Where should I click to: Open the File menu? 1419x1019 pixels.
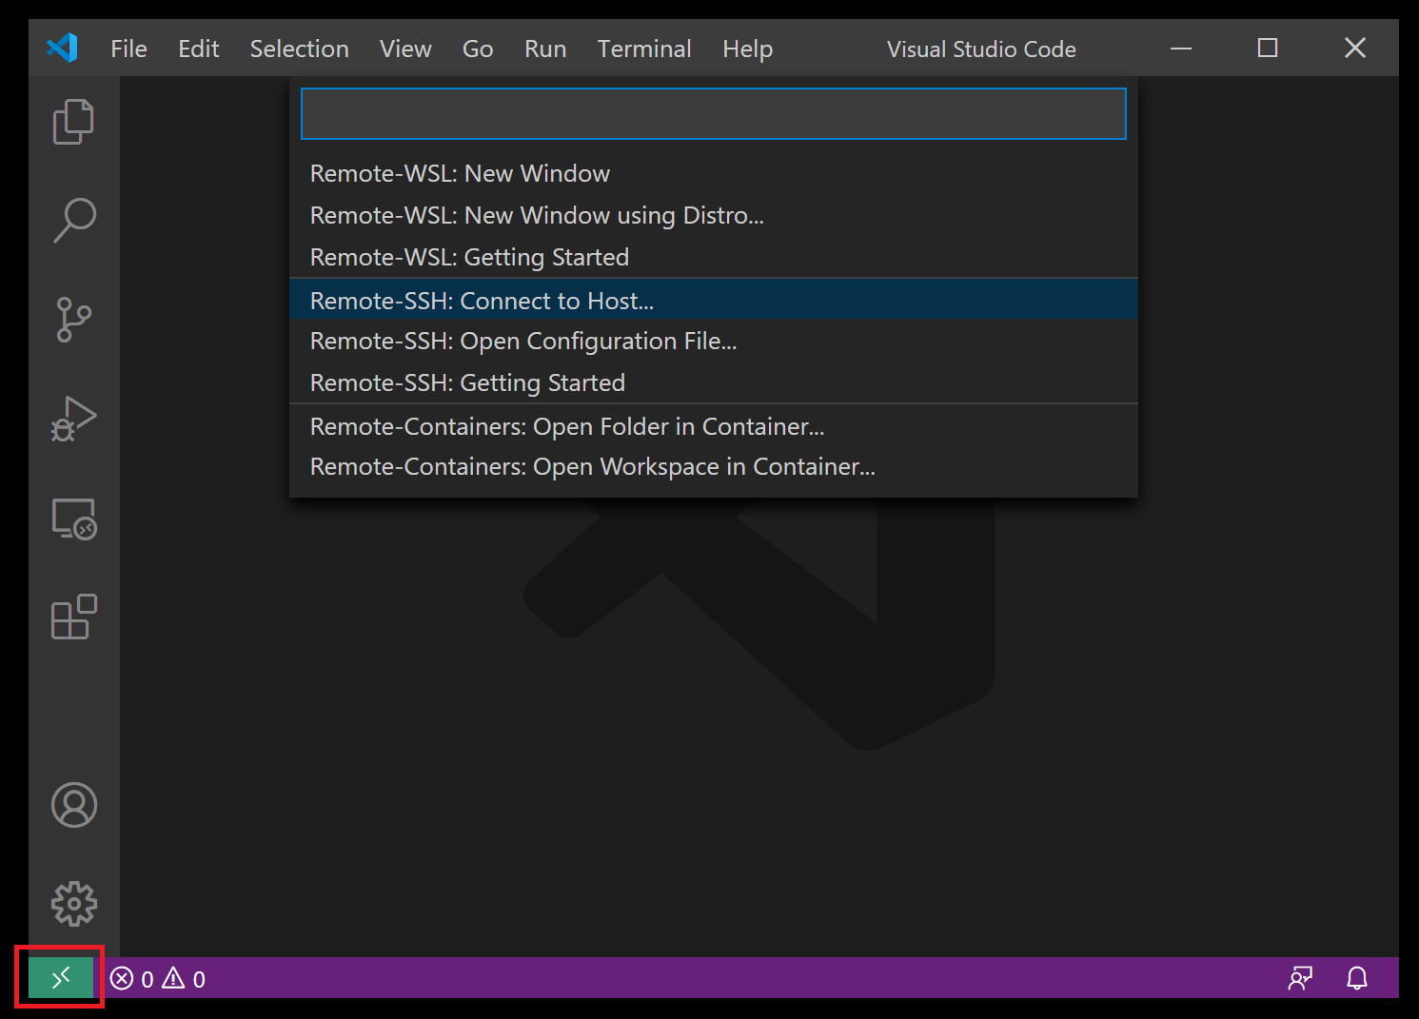click(x=128, y=49)
